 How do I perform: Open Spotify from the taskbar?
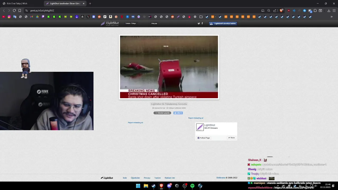click(192, 186)
